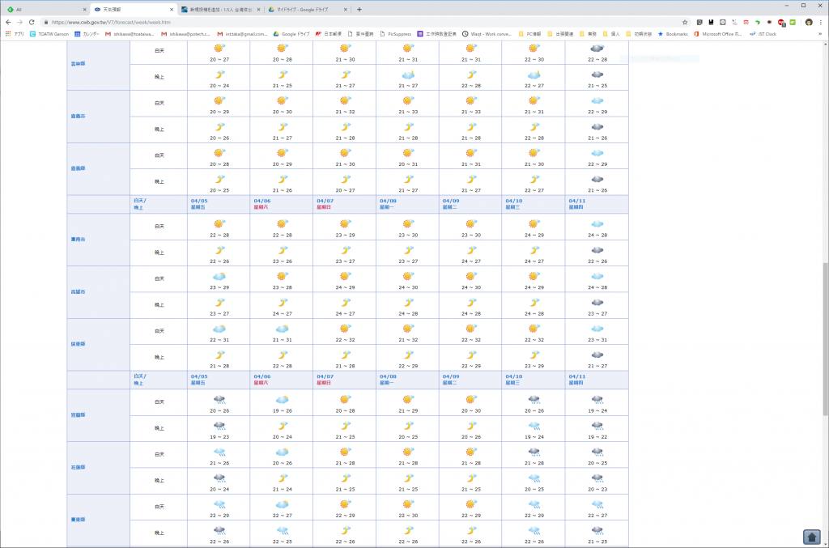This screenshot has width=829, height=548.
Task: Open the TOATW Garoon bookmark
Action: coord(49,34)
